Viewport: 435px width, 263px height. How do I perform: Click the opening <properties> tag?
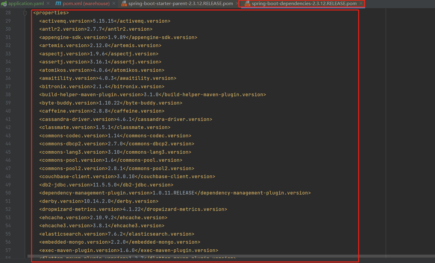[x=51, y=13]
